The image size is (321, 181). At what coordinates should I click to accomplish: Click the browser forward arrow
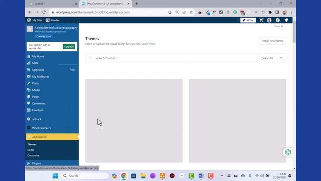click(37, 12)
